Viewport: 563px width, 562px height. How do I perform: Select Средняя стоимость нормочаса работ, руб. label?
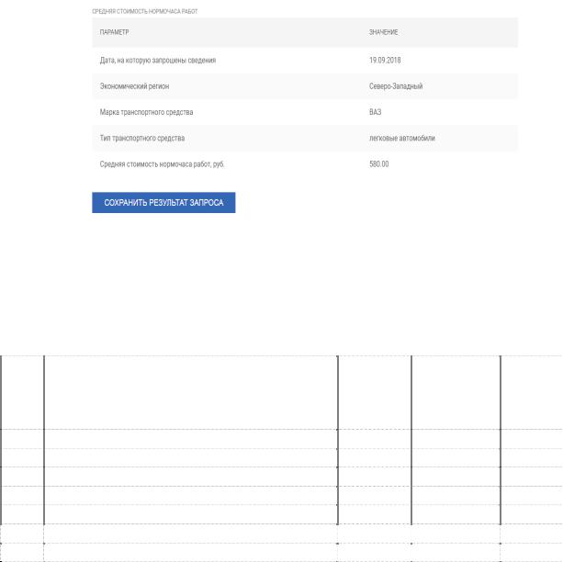click(x=162, y=164)
